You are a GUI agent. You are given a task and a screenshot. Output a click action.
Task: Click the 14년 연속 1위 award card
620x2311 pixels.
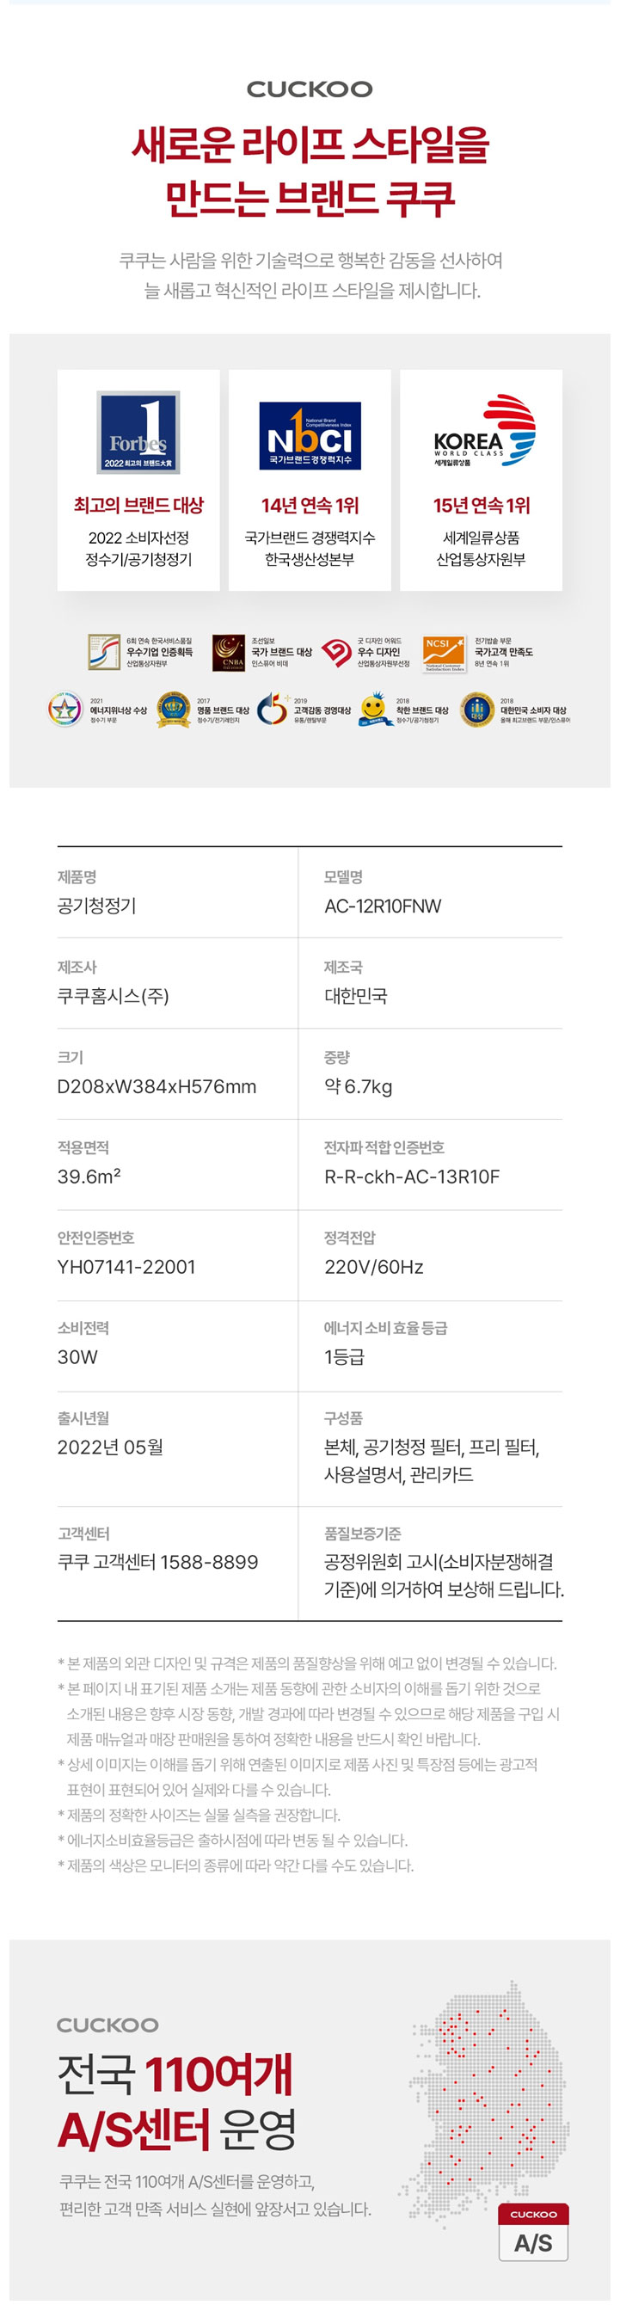click(310, 480)
